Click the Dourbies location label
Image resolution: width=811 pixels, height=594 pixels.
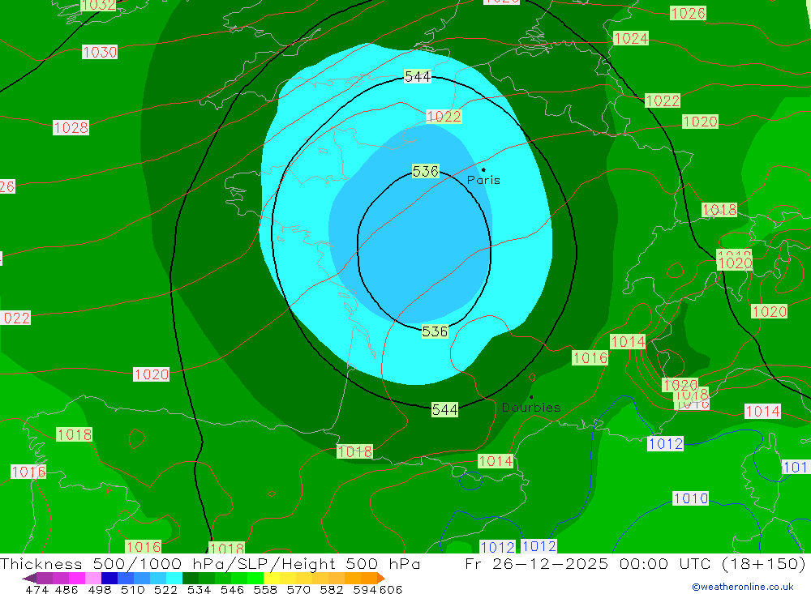531,408
